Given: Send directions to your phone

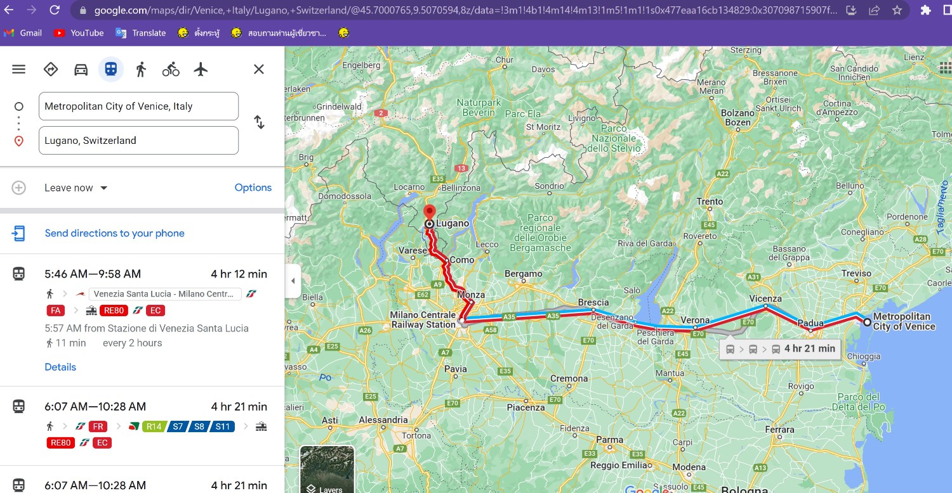Looking at the screenshot, I should tap(115, 233).
